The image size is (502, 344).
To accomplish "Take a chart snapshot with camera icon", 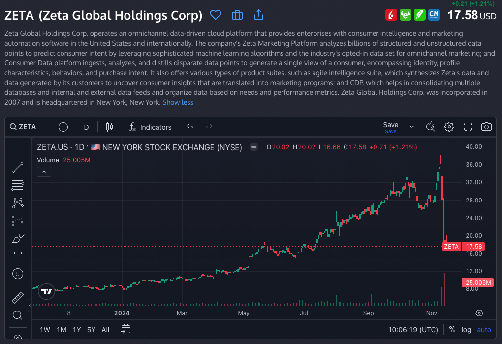I will [486, 127].
